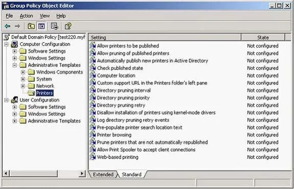294x189 pixels.
Task: Select Computer Configuration in the tree
Action: point(45,44)
